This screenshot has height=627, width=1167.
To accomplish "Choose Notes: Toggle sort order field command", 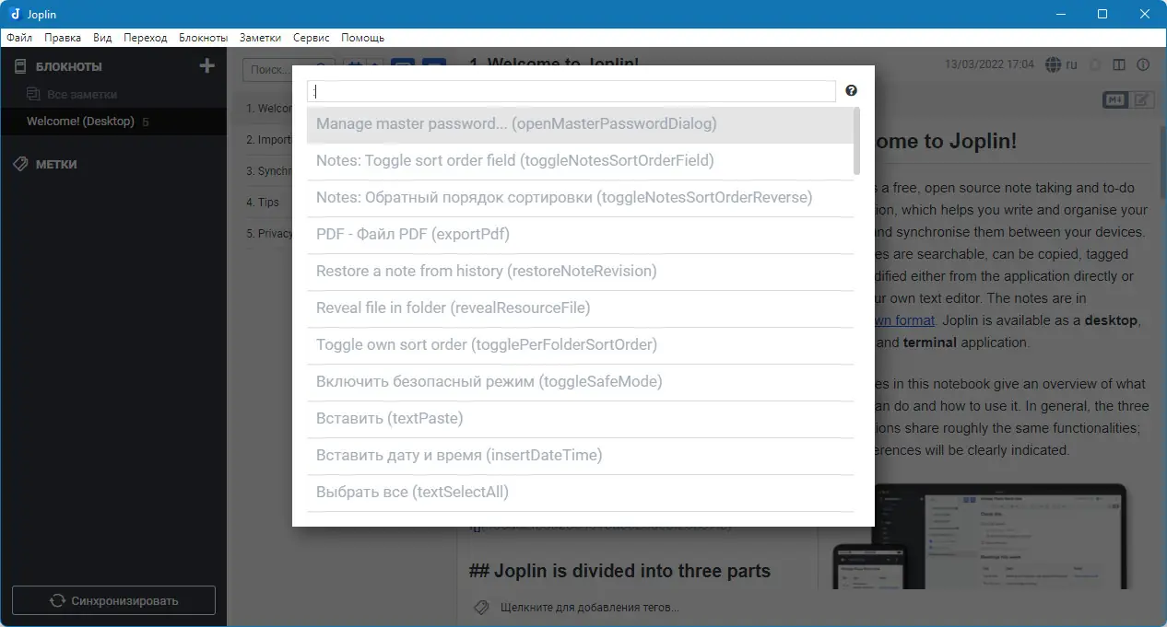I will (x=580, y=161).
